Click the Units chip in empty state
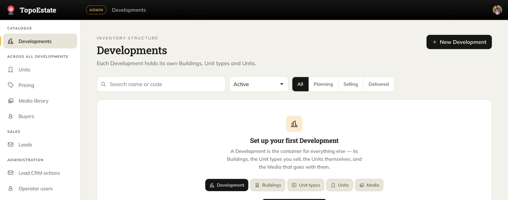This screenshot has height=200, width=508. pos(339,185)
